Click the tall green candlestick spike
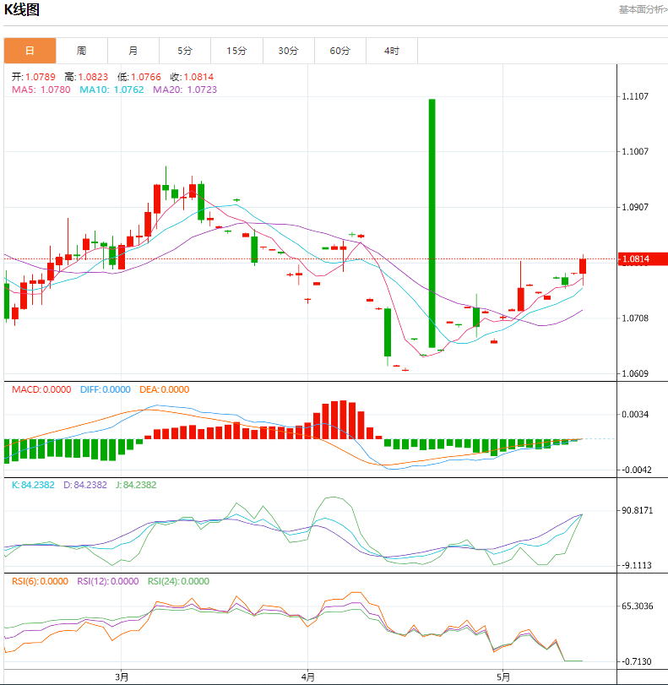 pyautogui.click(x=432, y=223)
